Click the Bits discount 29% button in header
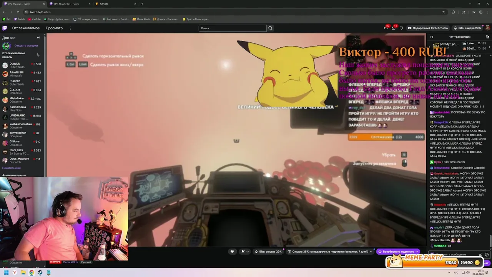This screenshot has width=492, height=277. [467, 28]
